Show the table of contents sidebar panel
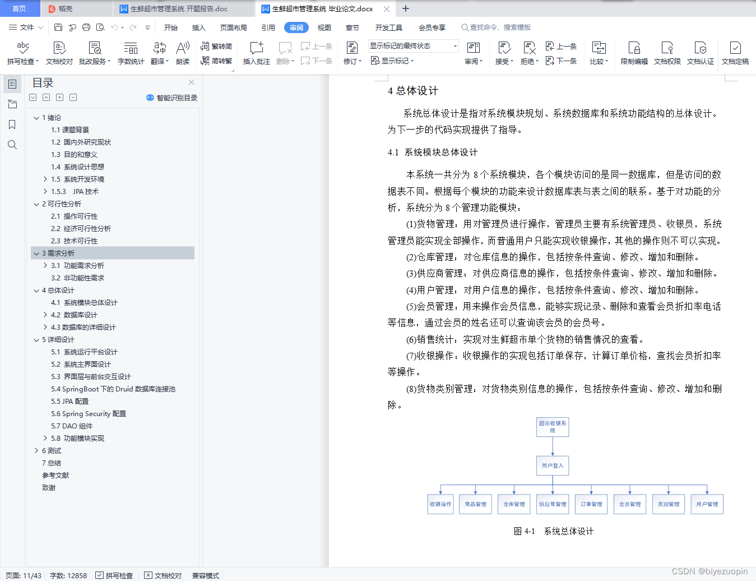This screenshot has height=581, width=756. [12, 84]
